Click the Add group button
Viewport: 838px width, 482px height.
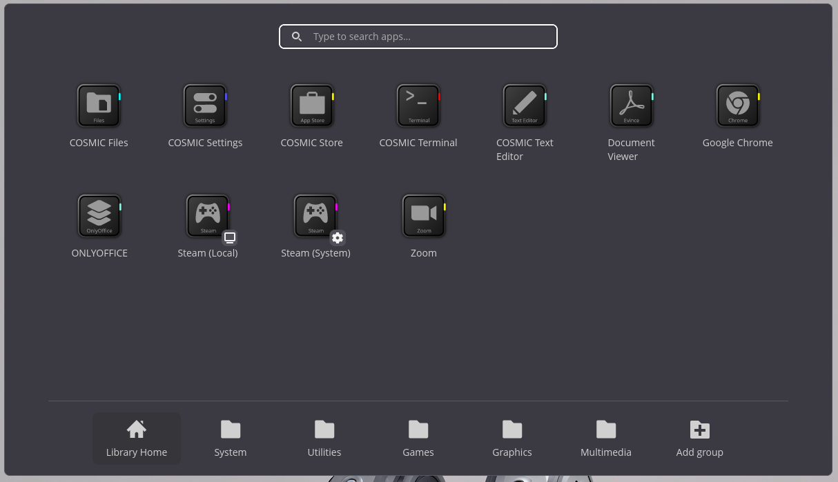point(700,439)
